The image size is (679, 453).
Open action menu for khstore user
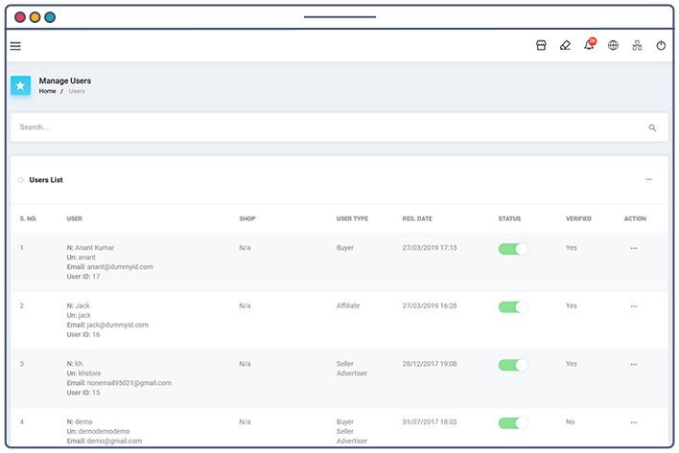click(x=633, y=365)
